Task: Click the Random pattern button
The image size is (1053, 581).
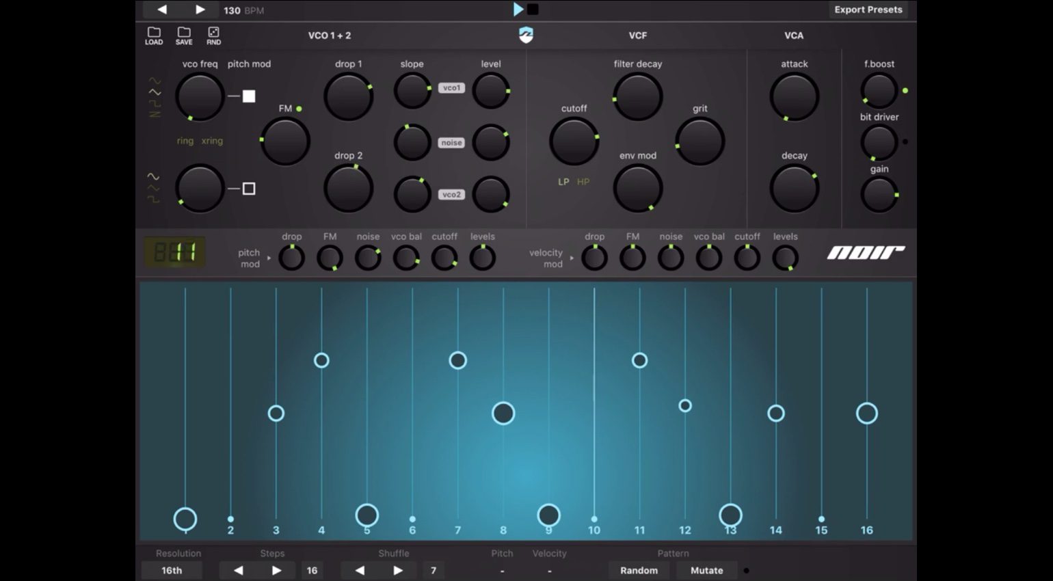Action: click(639, 570)
